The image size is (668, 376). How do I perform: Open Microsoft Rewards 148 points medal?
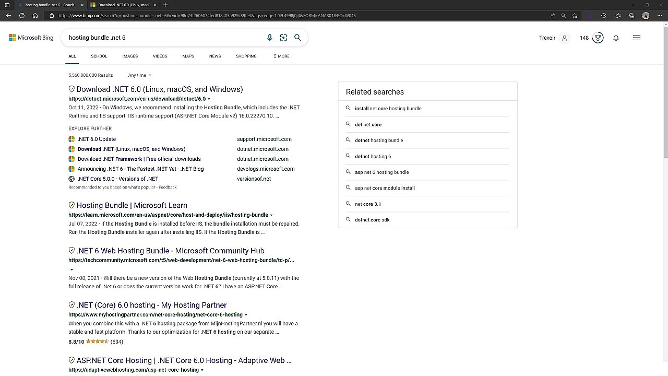click(598, 38)
